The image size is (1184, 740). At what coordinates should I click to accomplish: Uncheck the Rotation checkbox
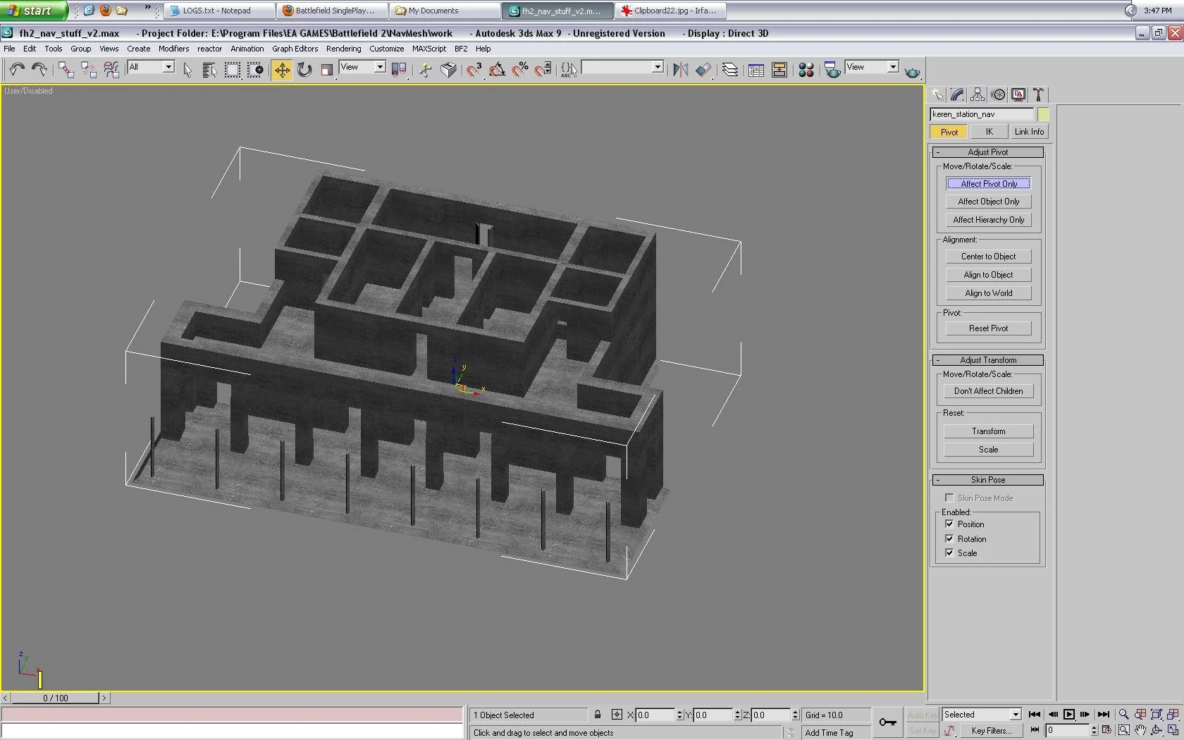point(949,539)
